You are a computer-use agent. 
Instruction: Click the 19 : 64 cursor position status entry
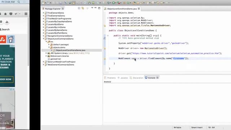tap(211, 127)
